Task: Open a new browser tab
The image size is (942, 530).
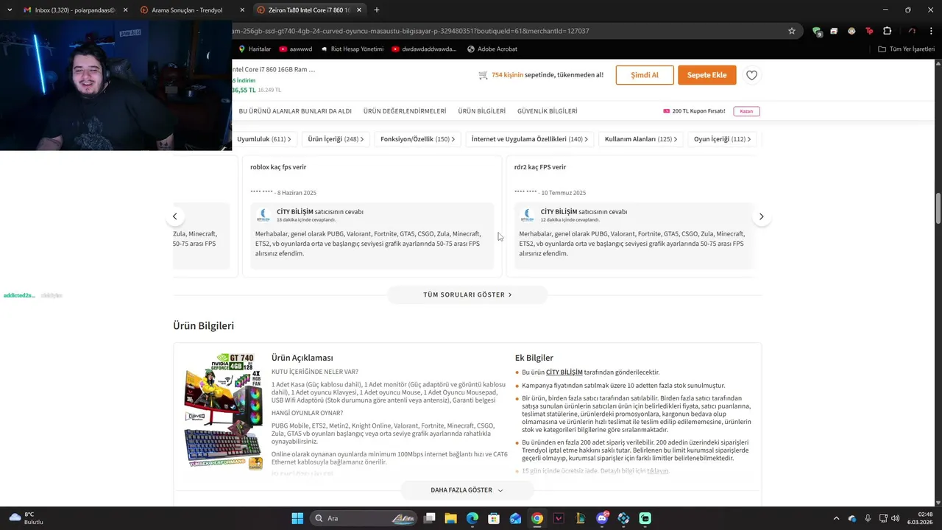Action: (x=377, y=10)
